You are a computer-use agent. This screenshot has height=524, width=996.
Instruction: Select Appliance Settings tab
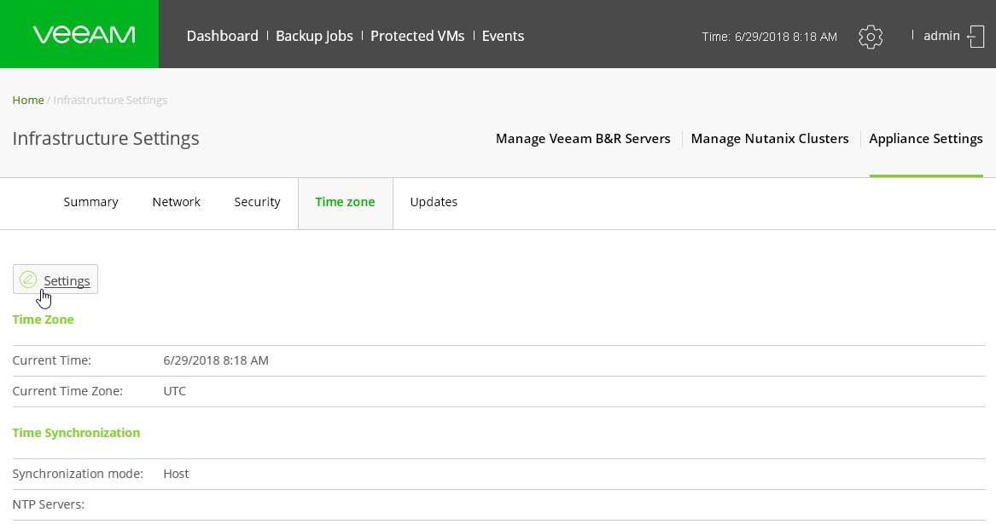(925, 139)
